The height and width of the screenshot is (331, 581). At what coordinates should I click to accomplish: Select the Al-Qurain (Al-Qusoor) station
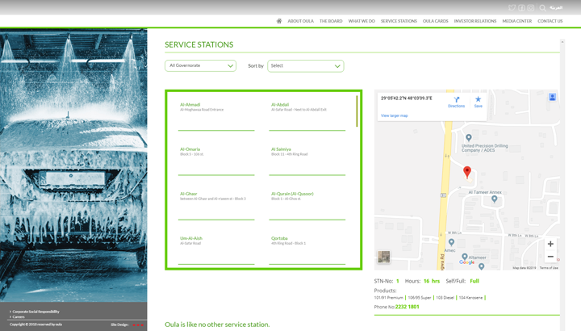292,194
